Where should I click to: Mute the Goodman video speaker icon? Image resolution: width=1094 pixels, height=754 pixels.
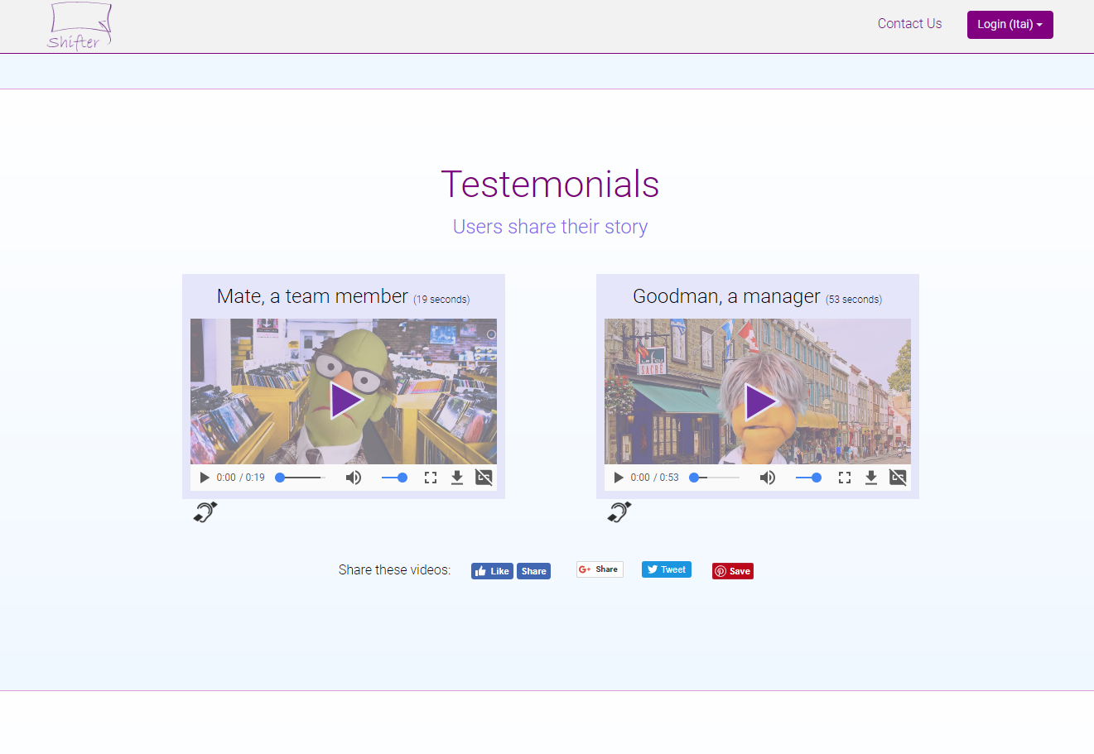pos(768,478)
